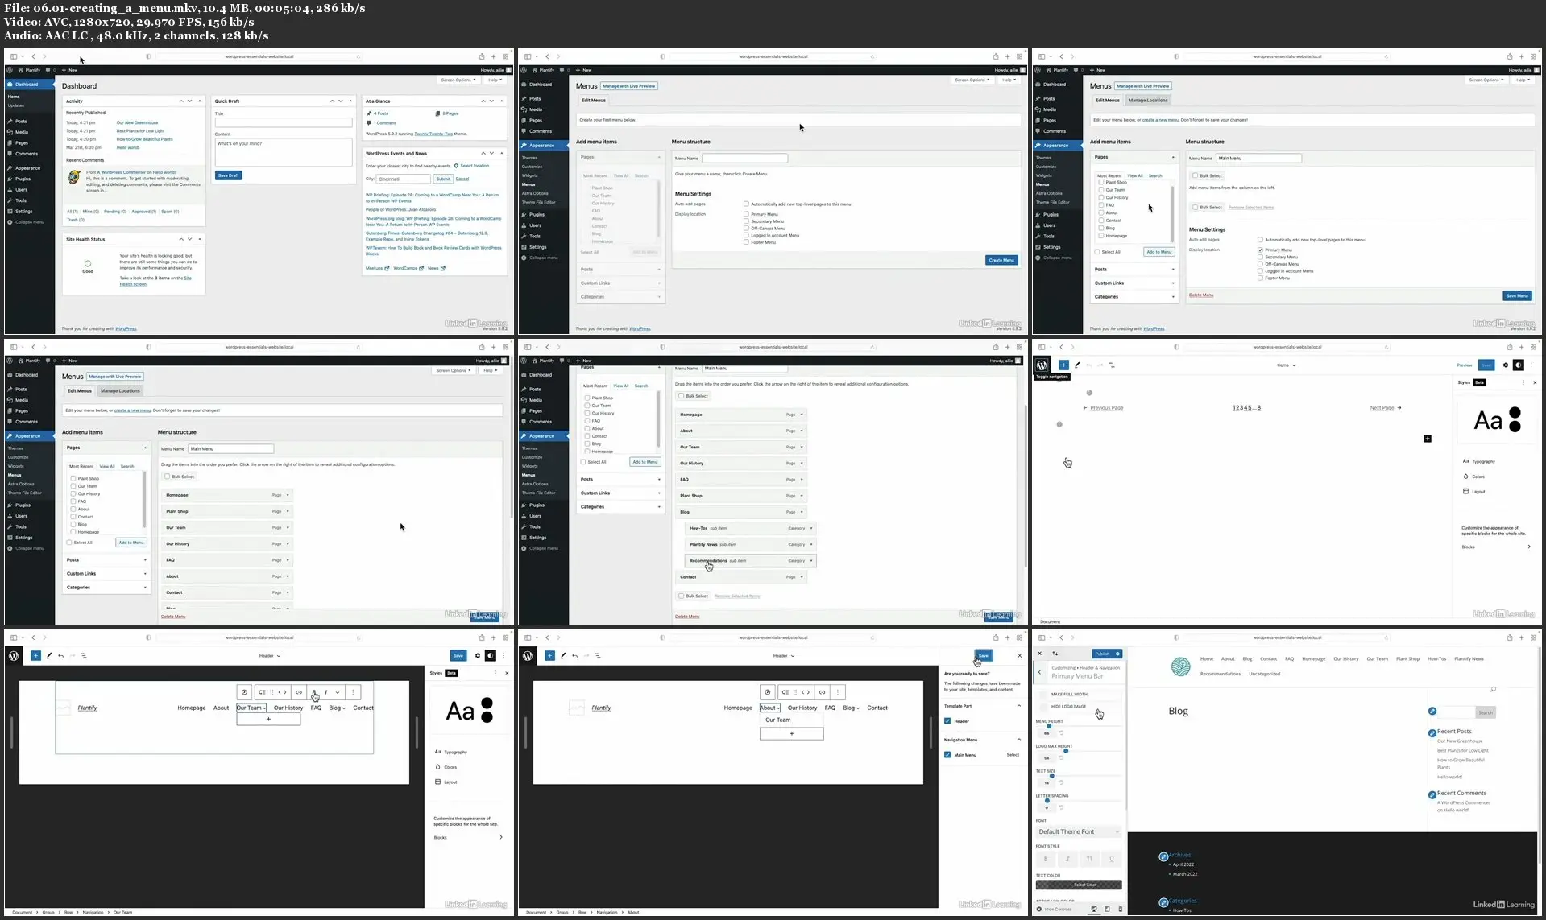Toggle italic in the Our Team block toolbar

pyautogui.click(x=326, y=692)
